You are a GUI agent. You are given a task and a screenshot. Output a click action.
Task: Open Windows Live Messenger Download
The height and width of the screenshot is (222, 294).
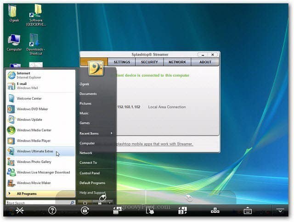click(x=41, y=172)
